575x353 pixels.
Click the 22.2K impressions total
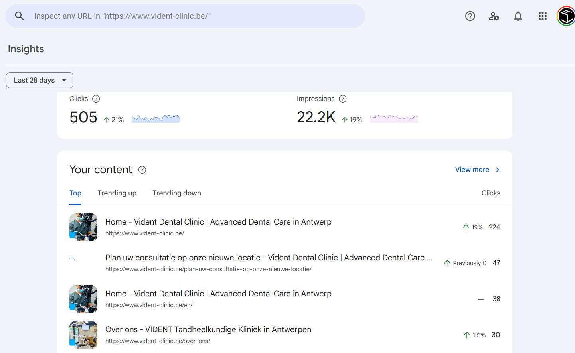pos(316,117)
